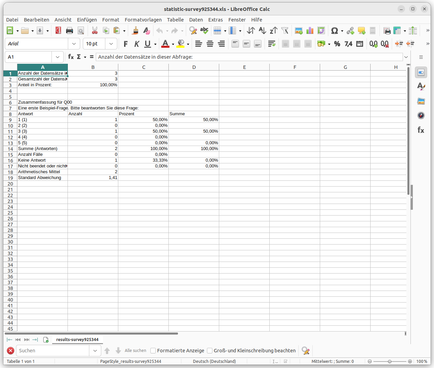
Task: Expand the font name dropdown
Action: [74, 44]
